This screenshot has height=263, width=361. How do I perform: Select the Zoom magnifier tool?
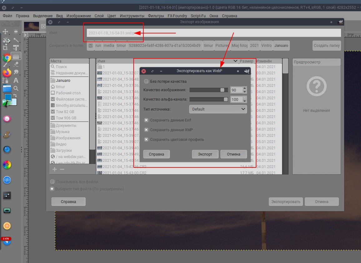coord(16,88)
